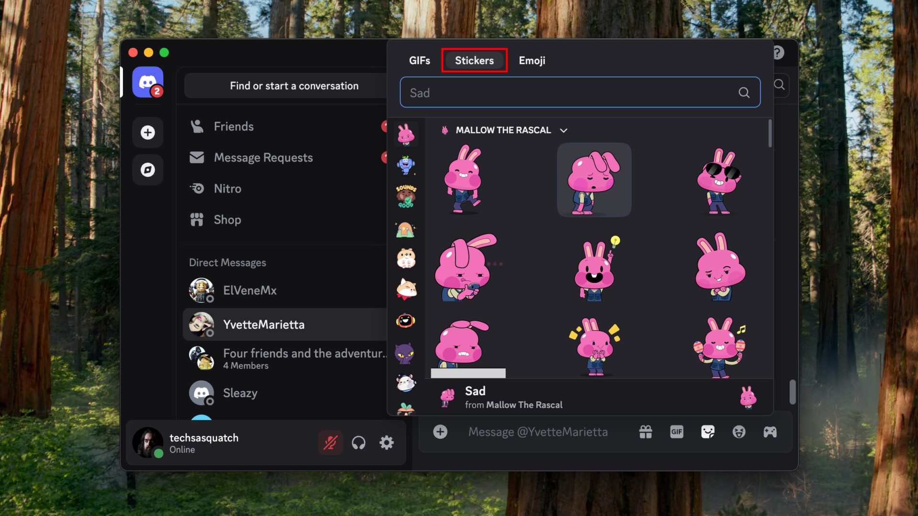Open the GIF picker button
This screenshot has width=918, height=516.
pos(677,432)
